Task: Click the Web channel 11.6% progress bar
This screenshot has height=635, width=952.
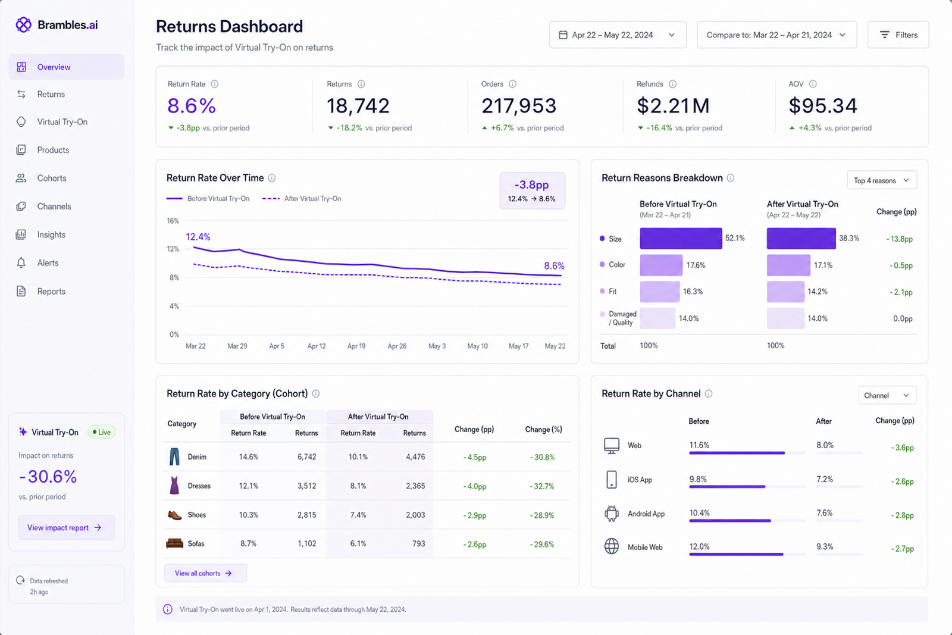Action: [x=747, y=453]
